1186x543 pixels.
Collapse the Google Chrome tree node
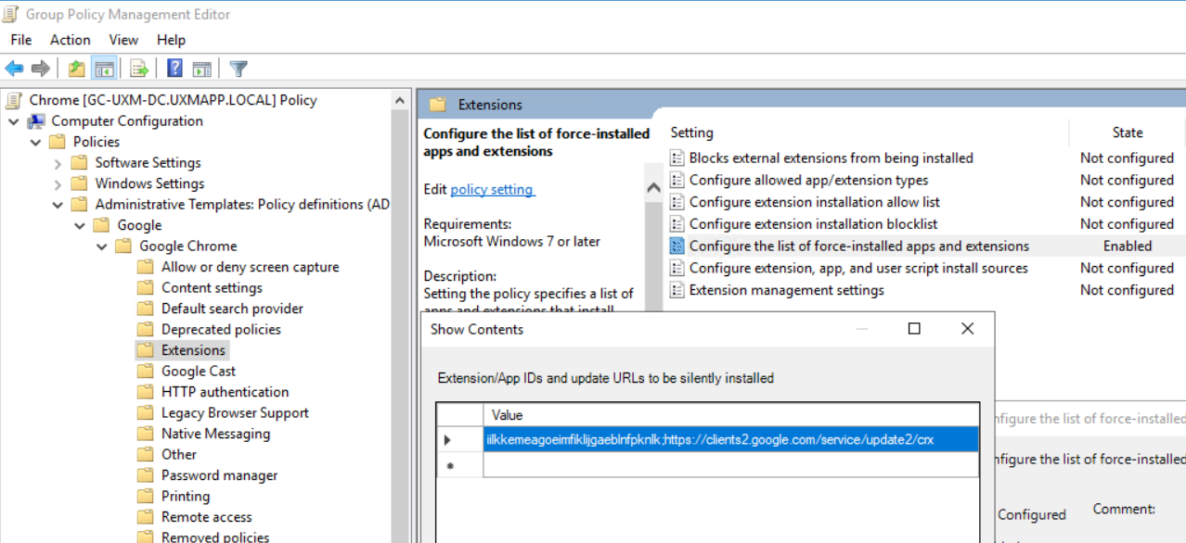(x=102, y=246)
